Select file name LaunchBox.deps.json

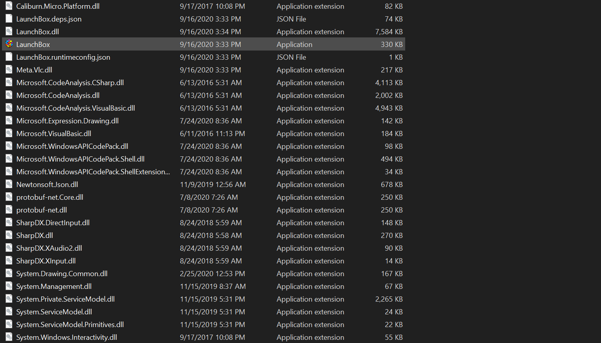[x=49, y=19]
